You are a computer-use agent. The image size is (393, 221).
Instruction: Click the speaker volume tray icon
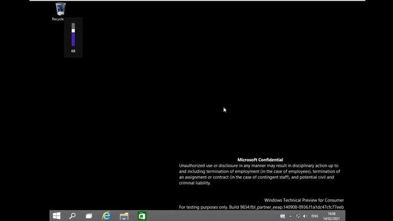point(305,216)
